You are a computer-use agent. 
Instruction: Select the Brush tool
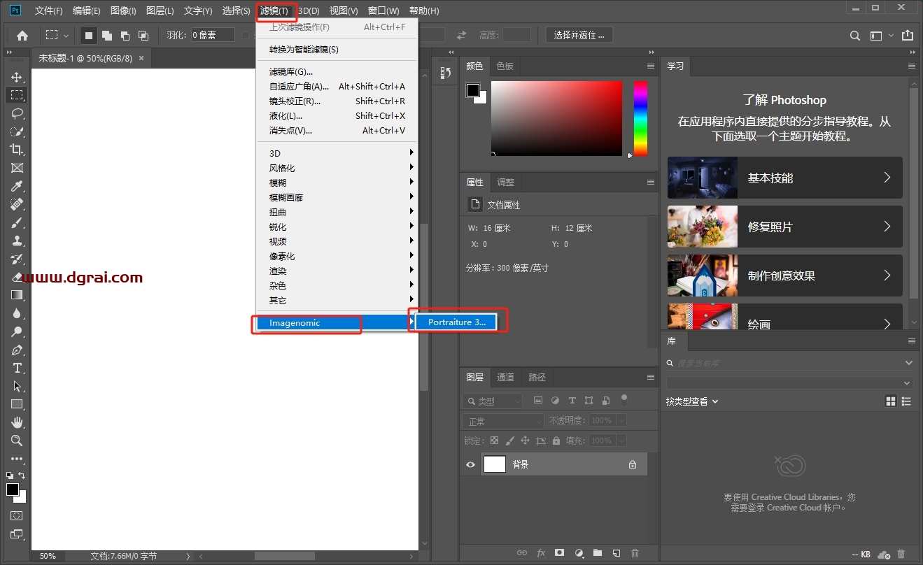tap(17, 222)
